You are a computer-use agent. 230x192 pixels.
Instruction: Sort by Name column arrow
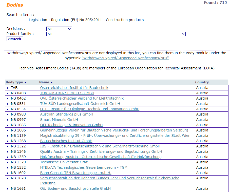(51, 82)
